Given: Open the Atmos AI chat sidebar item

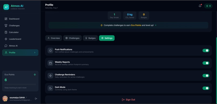Looking at the screenshot, I should coord(20,46).
